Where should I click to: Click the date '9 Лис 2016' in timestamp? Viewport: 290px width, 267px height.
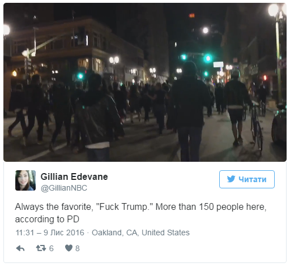click(x=64, y=232)
